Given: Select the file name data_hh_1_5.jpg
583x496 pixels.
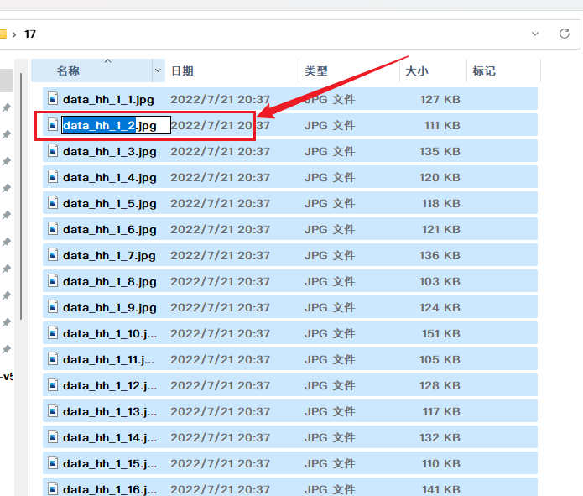Looking at the screenshot, I should (x=110, y=204).
